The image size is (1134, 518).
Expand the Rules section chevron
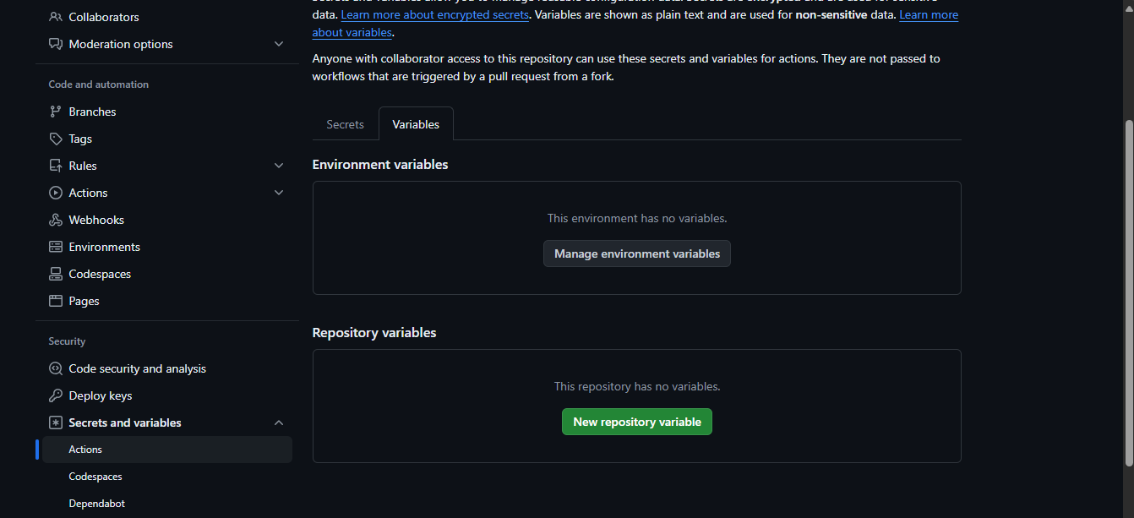pyautogui.click(x=279, y=166)
